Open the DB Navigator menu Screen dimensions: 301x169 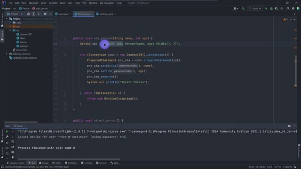coord(107,3)
